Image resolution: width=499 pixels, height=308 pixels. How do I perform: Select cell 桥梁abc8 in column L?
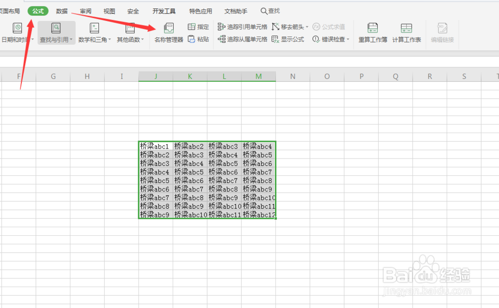click(x=225, y=189)
